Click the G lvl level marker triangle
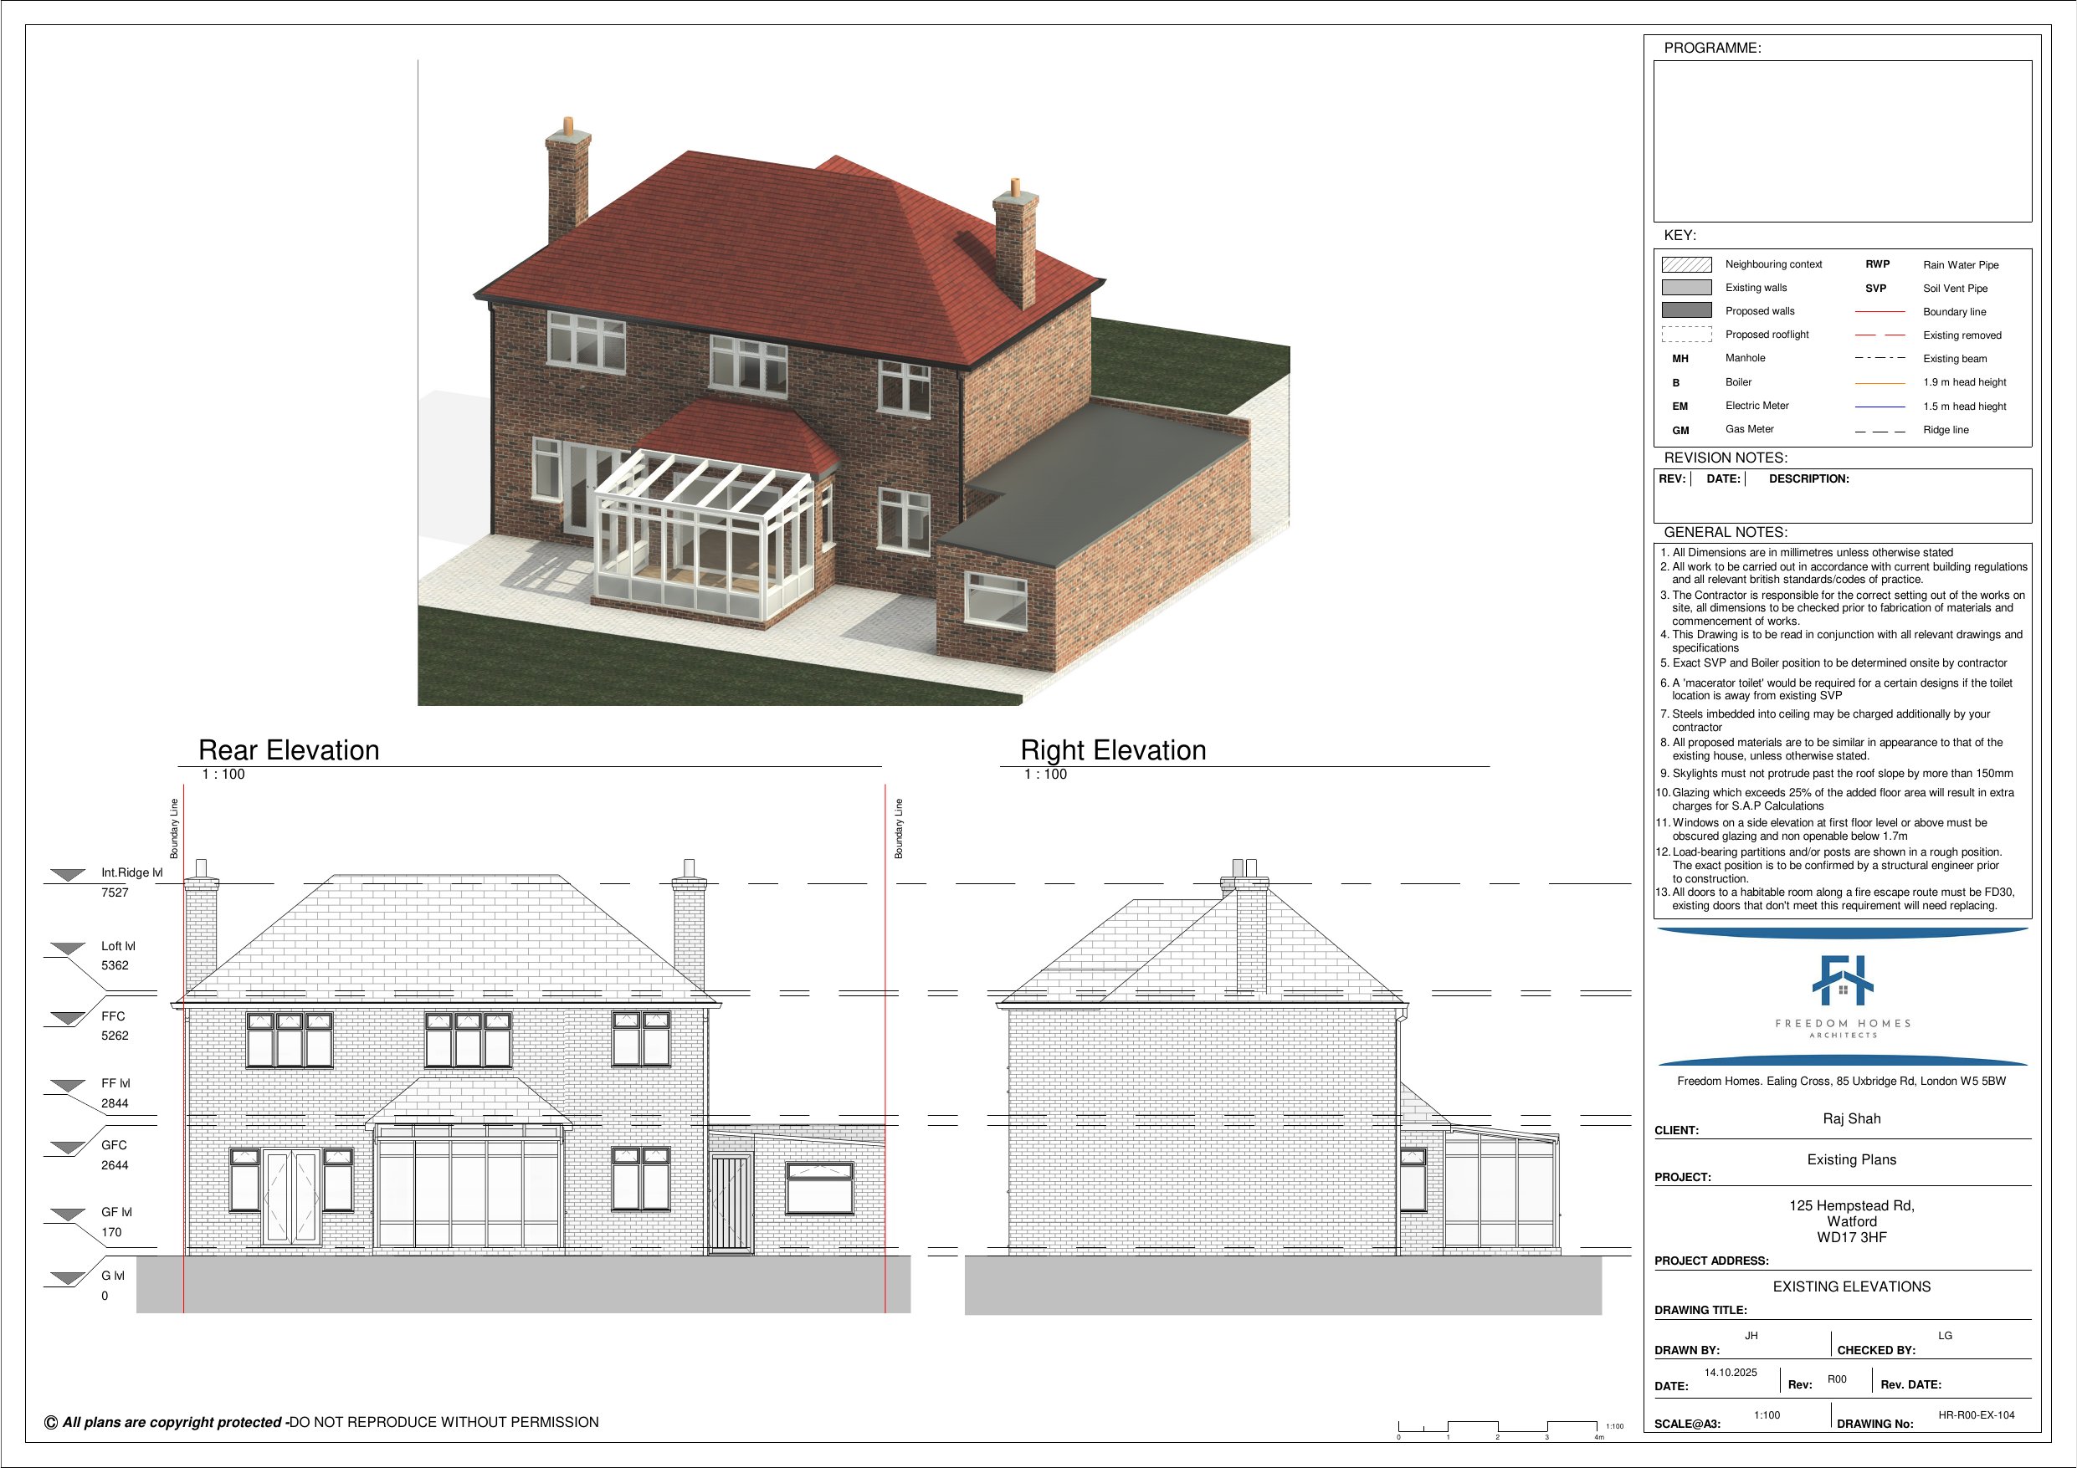Screen dimensions: 2077x1468 (68, 1278)
